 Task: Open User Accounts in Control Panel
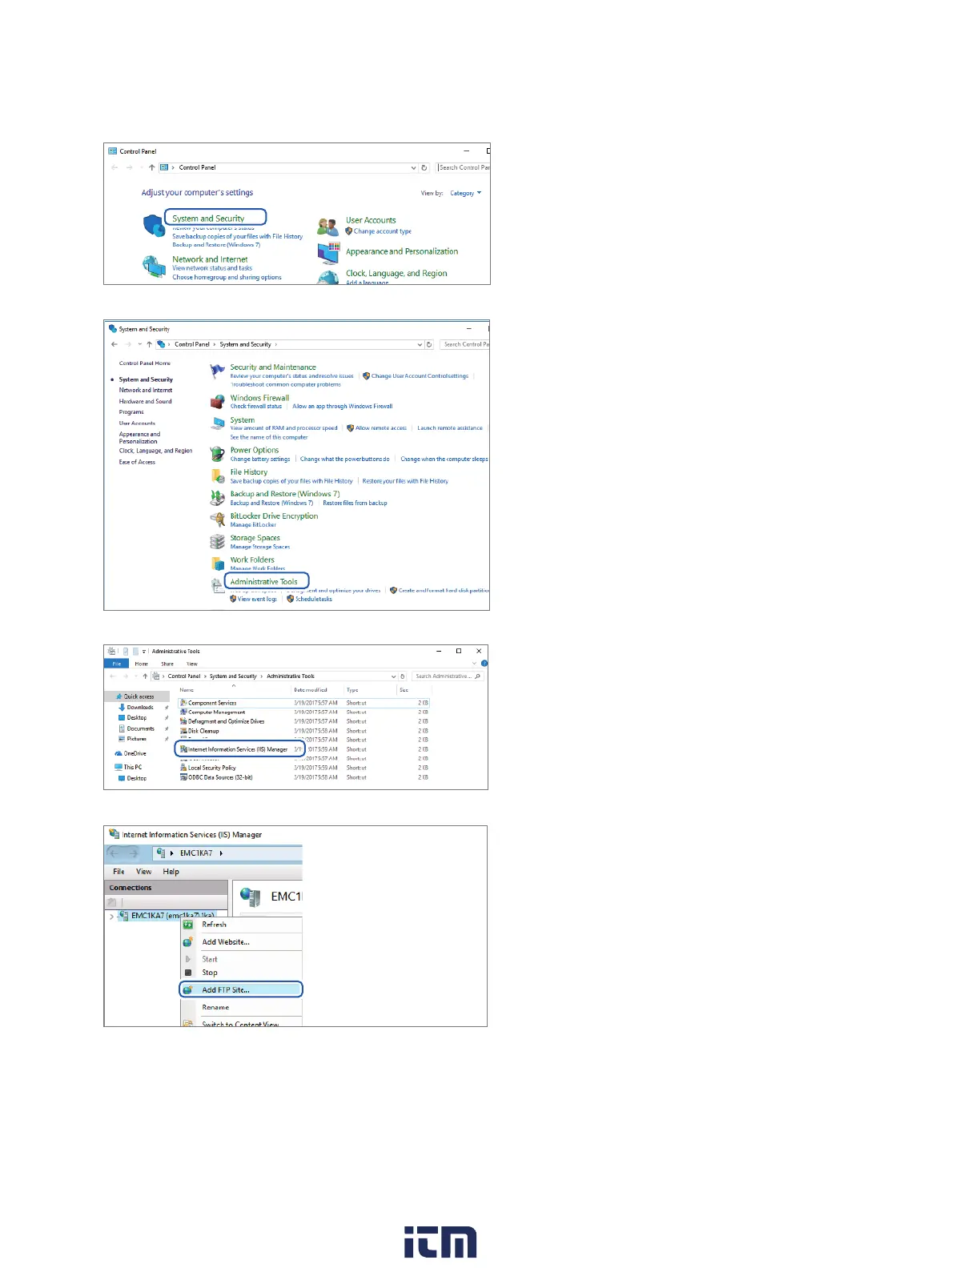[x=371, y=220]
